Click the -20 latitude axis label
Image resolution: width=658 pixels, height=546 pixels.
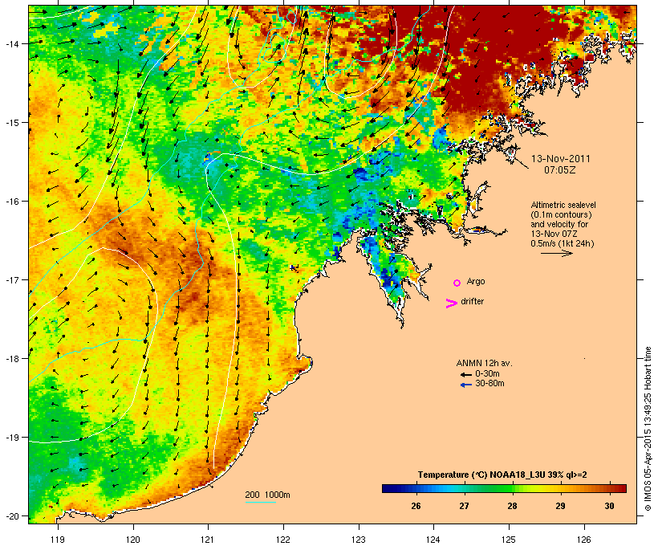11,515
